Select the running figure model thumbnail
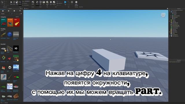The width and height of the screenshot is (185, 104). (3, 77)
